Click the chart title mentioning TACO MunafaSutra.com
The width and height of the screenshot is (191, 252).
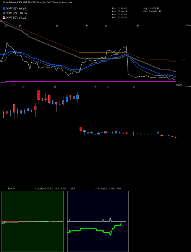[x=37, y=2]
